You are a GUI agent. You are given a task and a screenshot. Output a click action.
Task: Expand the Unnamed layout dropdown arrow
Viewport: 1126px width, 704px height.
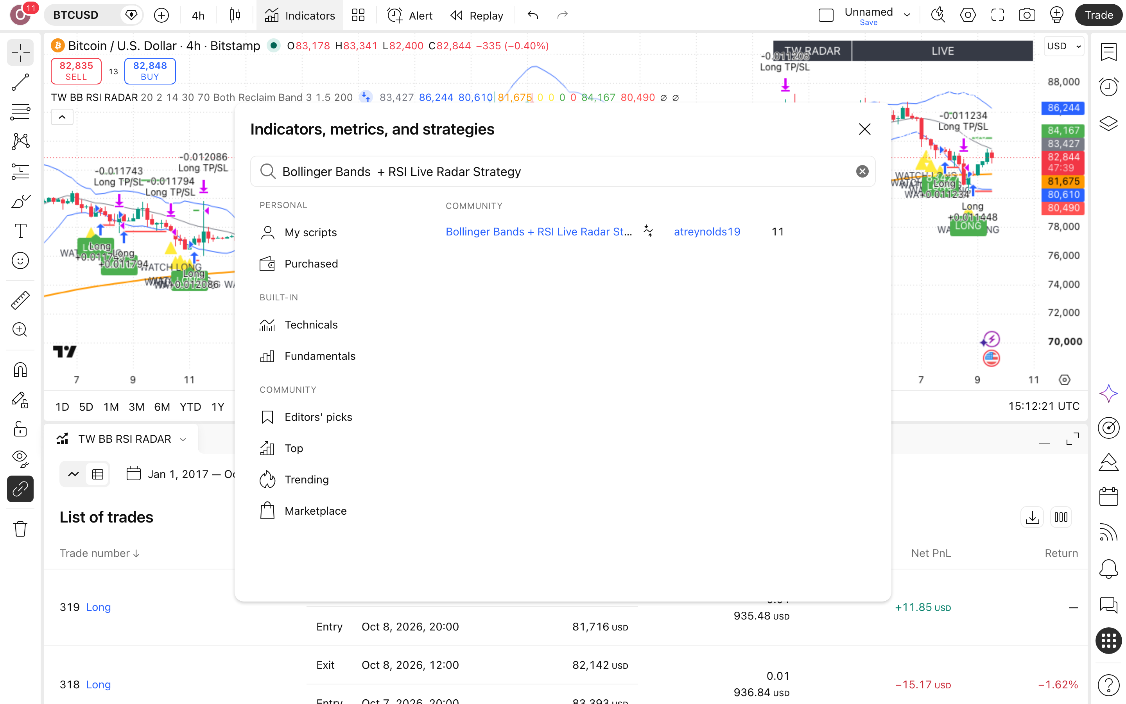[907, 15]
